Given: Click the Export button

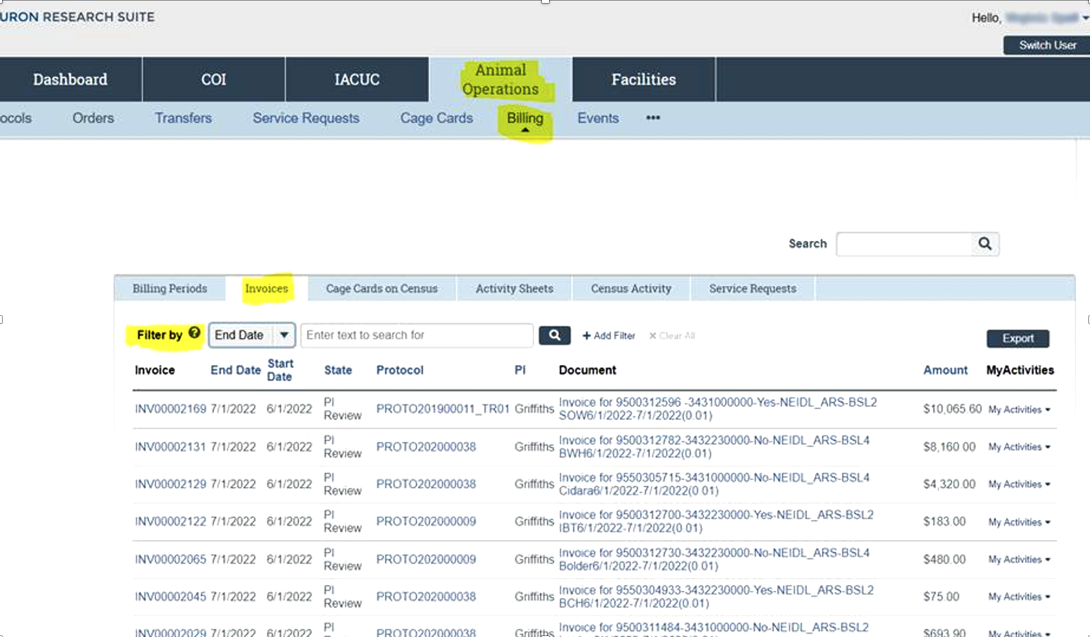Looking at the screenshot, I should (x=1017, y=339).
